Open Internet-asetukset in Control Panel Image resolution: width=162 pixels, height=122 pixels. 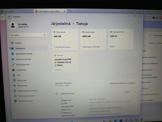coord(149,57)
